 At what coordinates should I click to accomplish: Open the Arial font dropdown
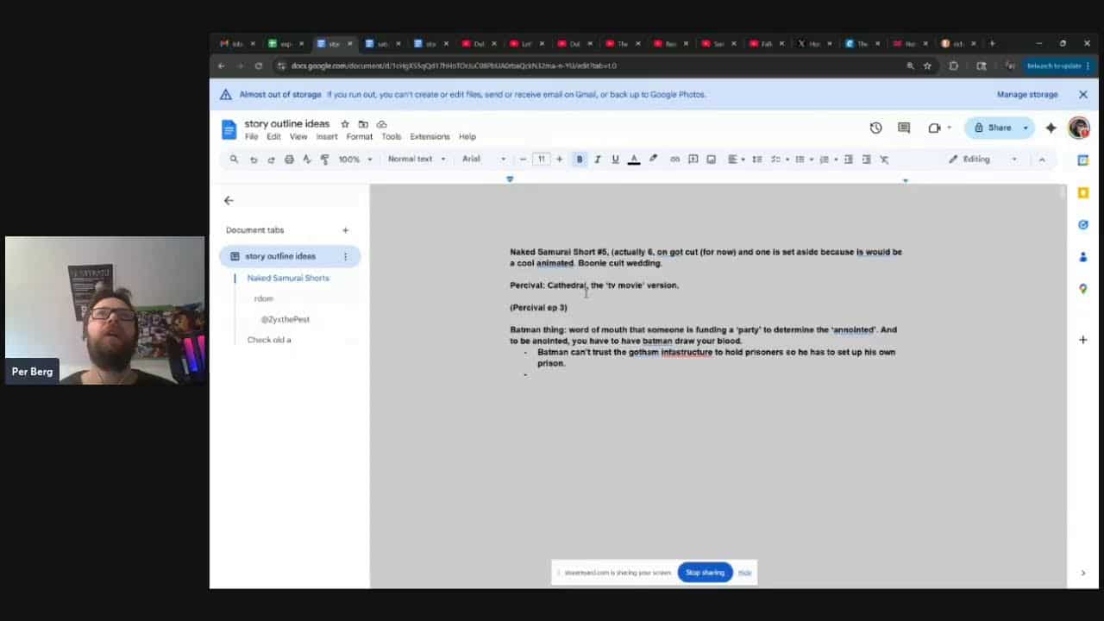tap(484, 160)
